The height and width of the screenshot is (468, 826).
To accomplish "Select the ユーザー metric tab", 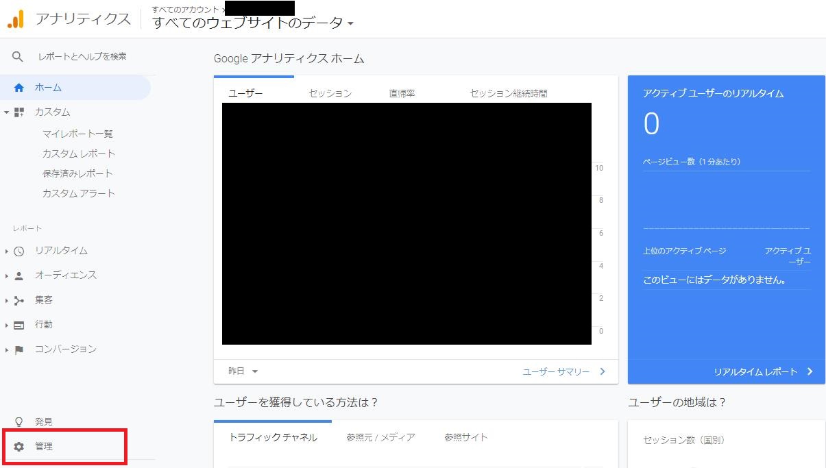I will (245, 93).
